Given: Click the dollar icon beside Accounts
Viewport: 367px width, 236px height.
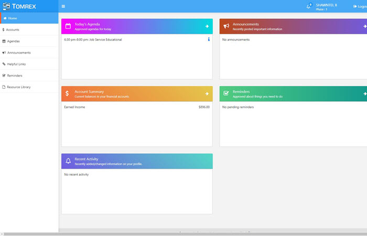Looking at the screenshot, I should [3, 29].
